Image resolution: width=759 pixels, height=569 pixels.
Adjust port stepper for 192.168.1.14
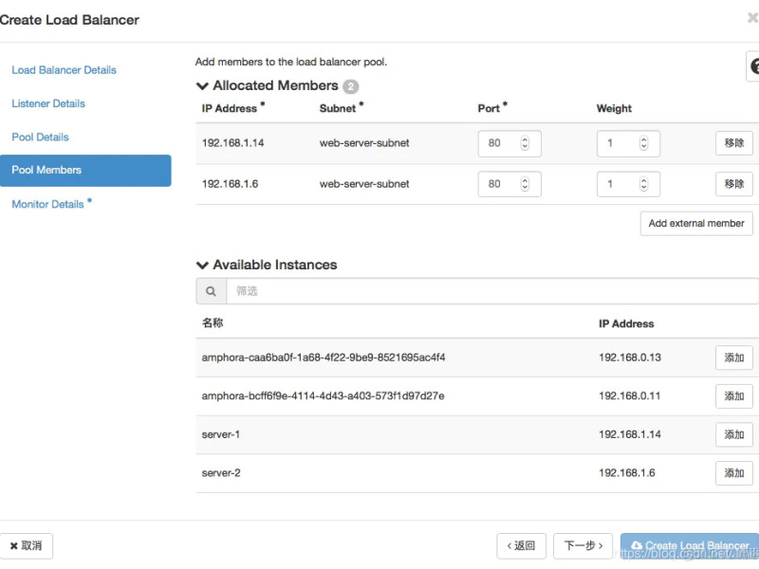525,143
